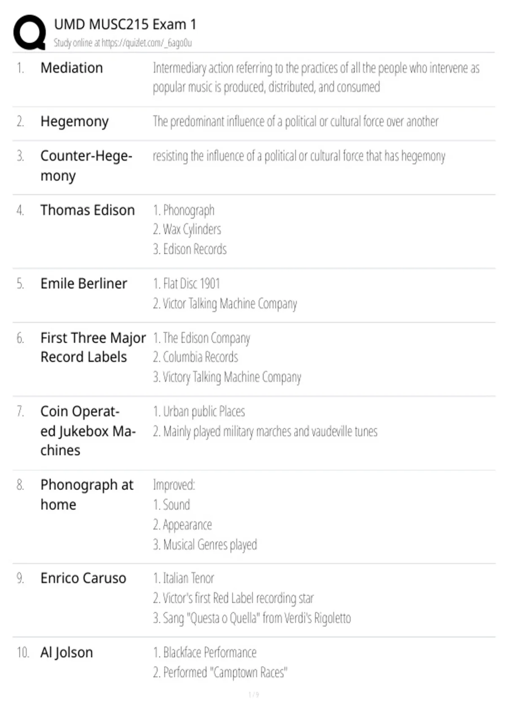This screenshot has height=718, width=507.
Task: Click the 1/9 page number indicator
Action: (x=253, y=695)
